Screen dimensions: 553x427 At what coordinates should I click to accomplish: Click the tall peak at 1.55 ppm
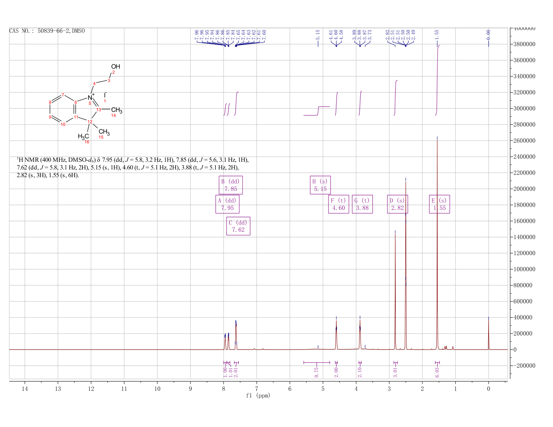[x=437, y=244]
